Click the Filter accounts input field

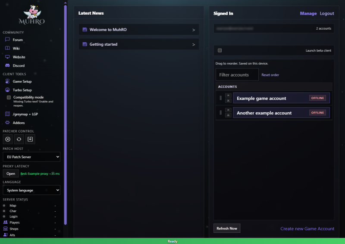point(237,75)
